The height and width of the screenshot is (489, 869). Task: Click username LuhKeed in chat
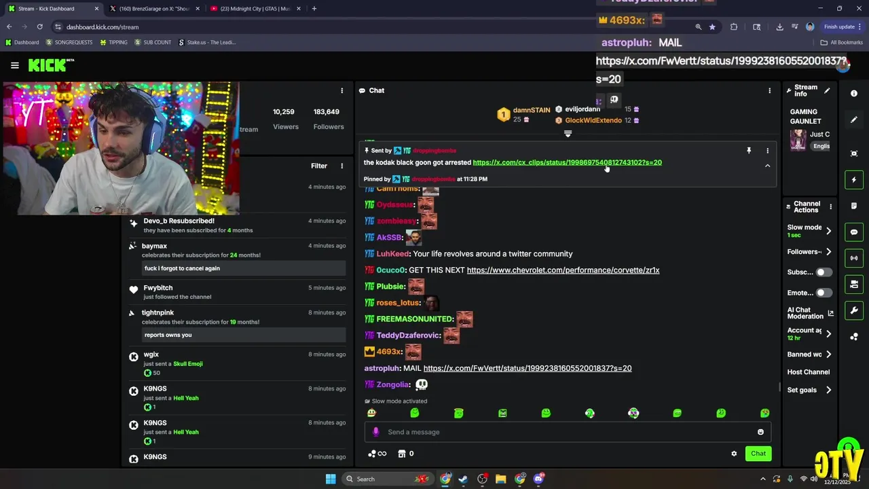[392, 254]
